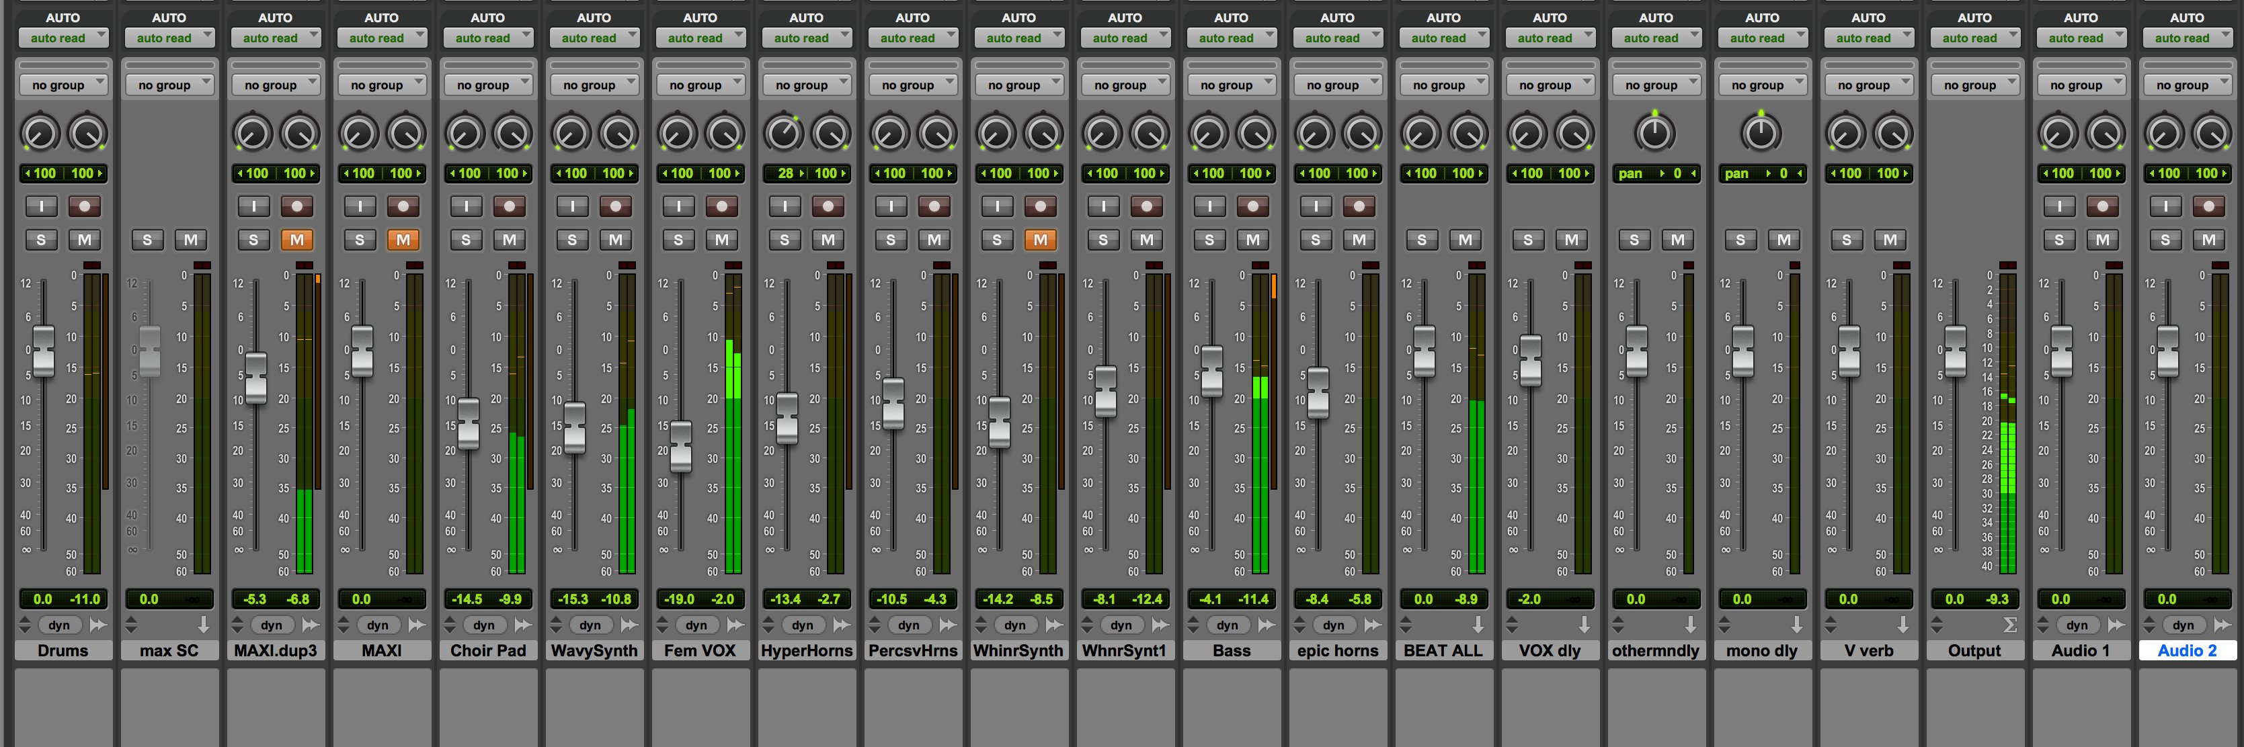This screenshot has width=2244, height=747.
Task: Click the forward arrows icon on Fem VOX
Action: (735, 625)
